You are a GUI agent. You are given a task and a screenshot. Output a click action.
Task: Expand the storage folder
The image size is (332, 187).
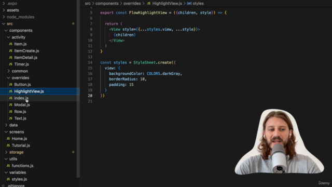coord(6,152)
